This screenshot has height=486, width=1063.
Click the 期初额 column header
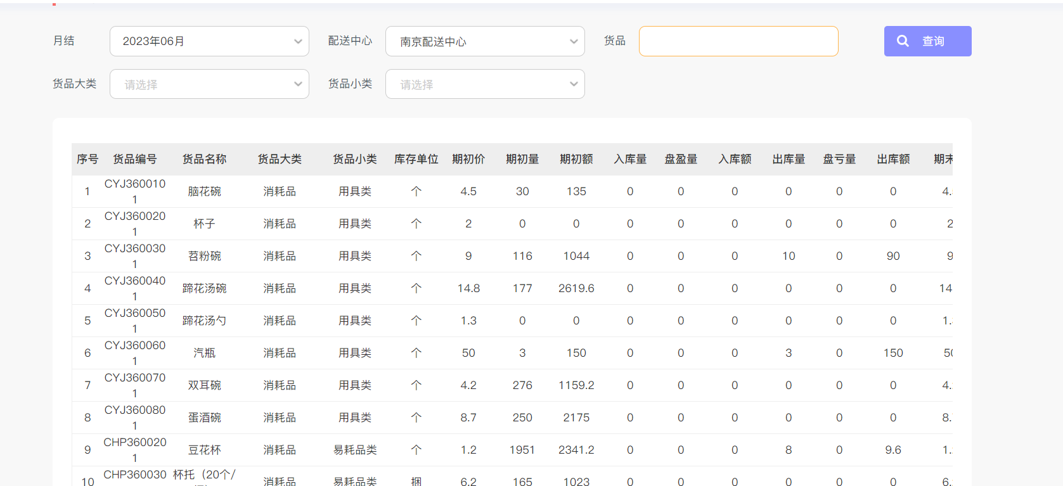click(576, 159)
